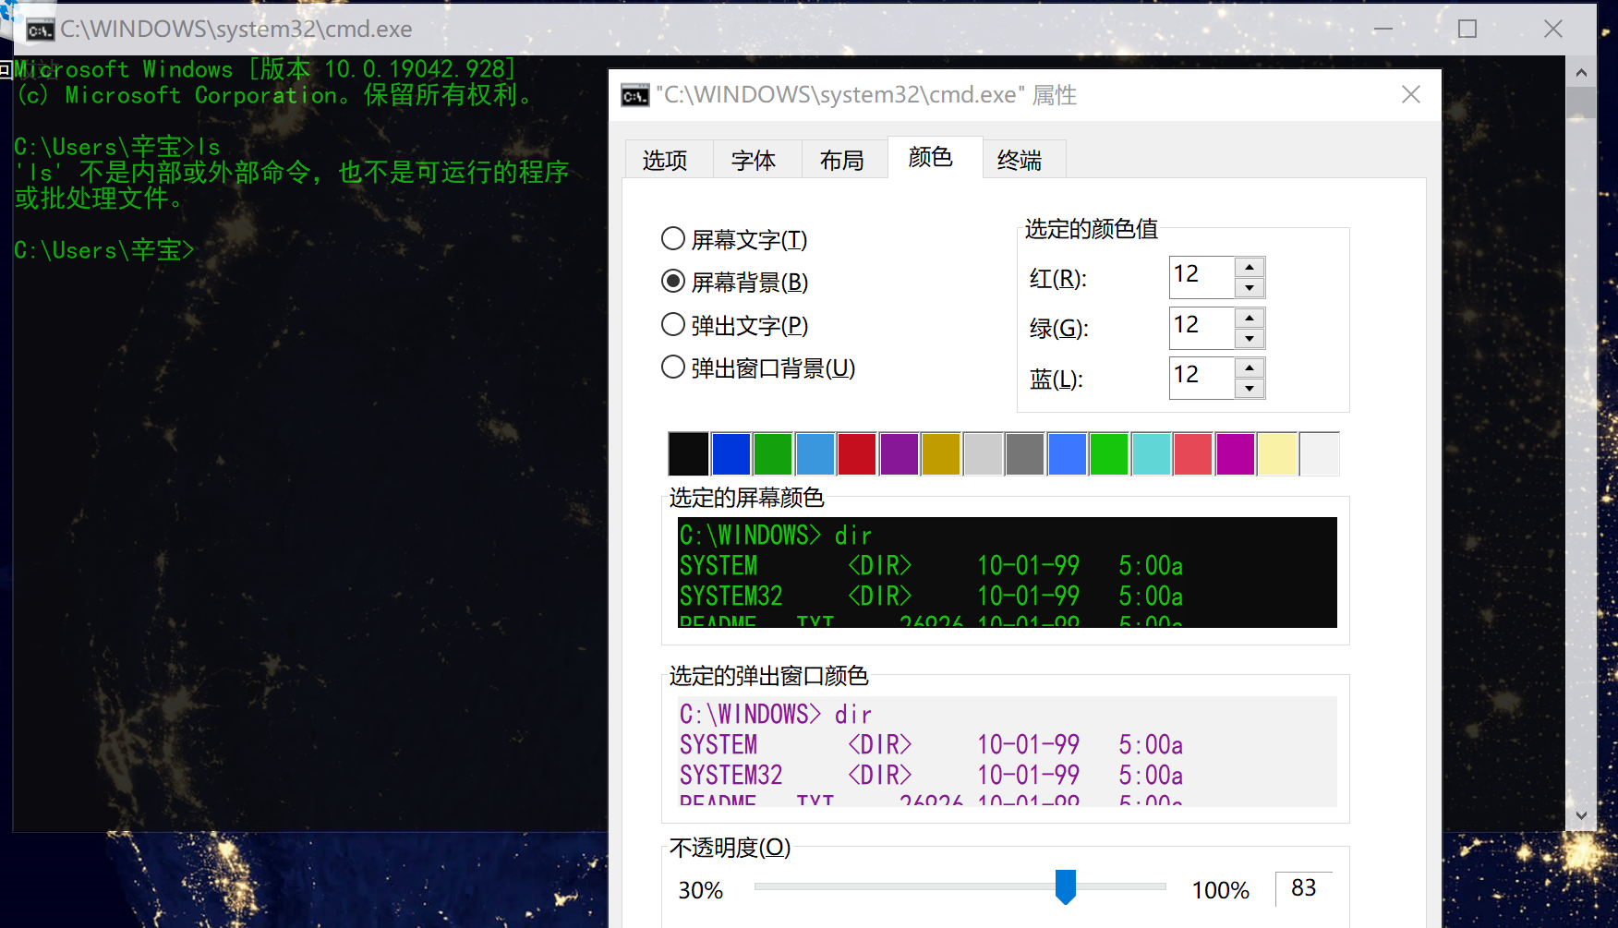
Task: Click the 蓝(L) value input field
Action: tap(1201, 378)
